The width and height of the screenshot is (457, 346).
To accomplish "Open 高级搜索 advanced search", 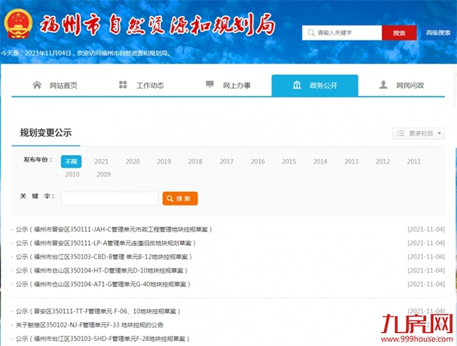I will coord(438,33).
